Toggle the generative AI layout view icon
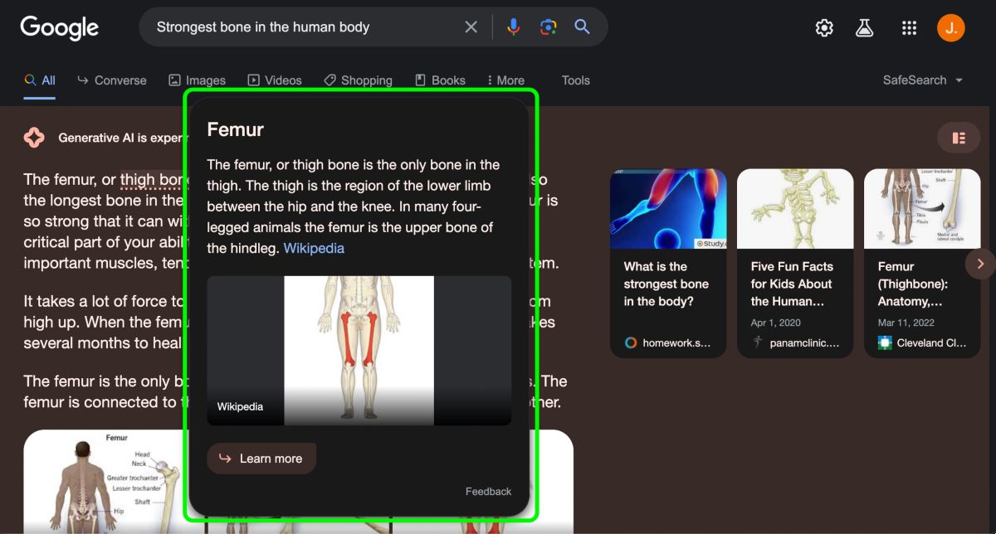996x534 pixels. (x=959, y=138)
